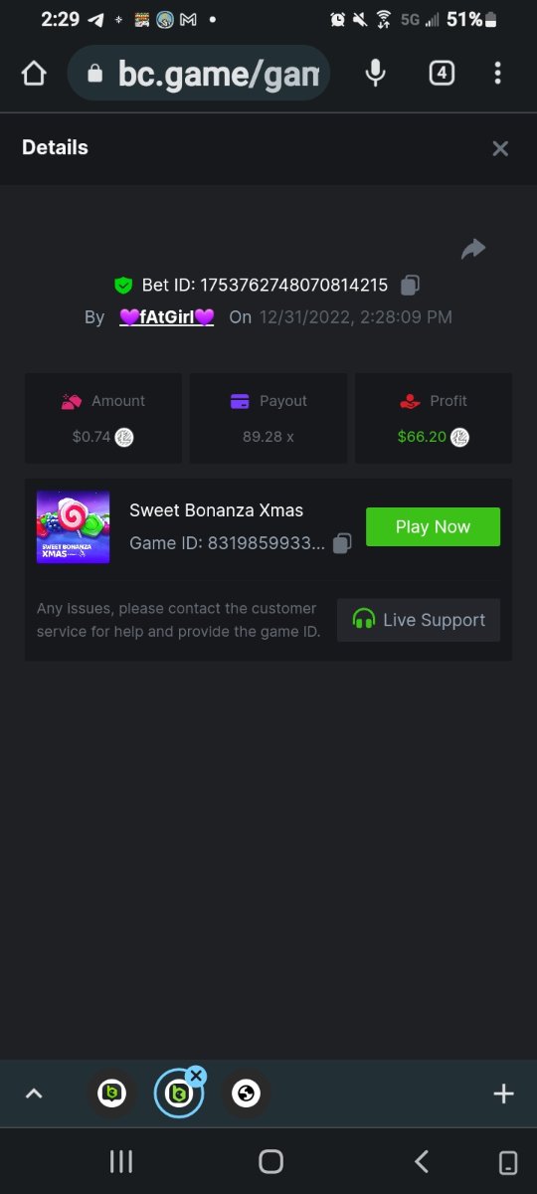Close the Details panel

point(500,148)
